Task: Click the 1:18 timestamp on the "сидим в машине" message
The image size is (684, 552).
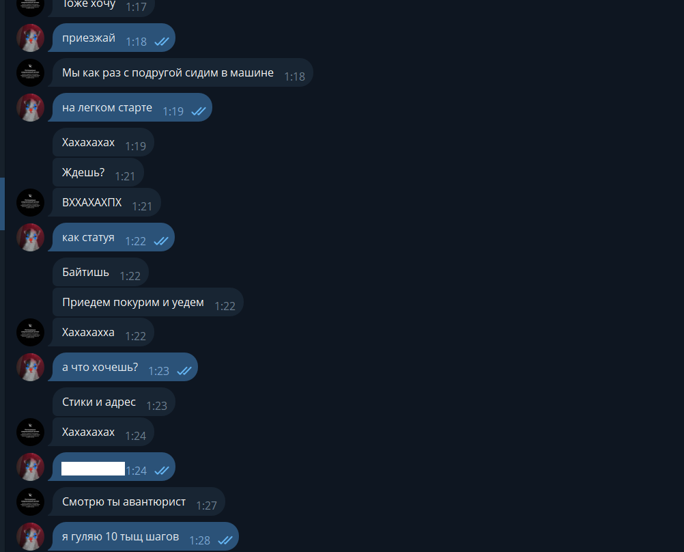Action: [x=294, y=77]
